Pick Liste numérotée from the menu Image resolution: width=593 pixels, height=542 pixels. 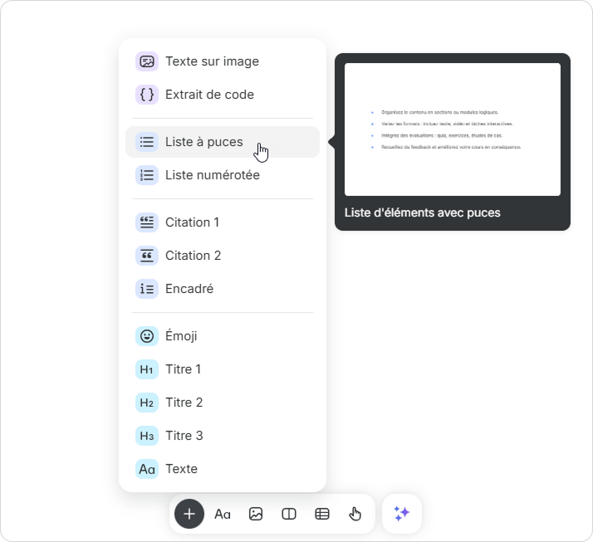[x=212, y=175]
